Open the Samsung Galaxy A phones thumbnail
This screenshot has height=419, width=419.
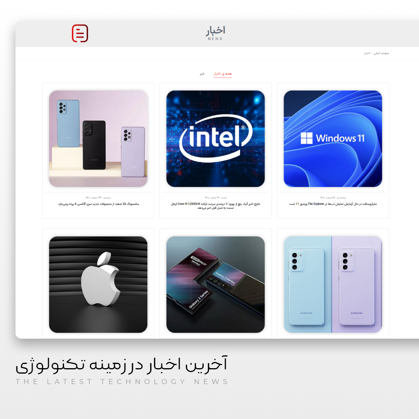coord(98,139)
